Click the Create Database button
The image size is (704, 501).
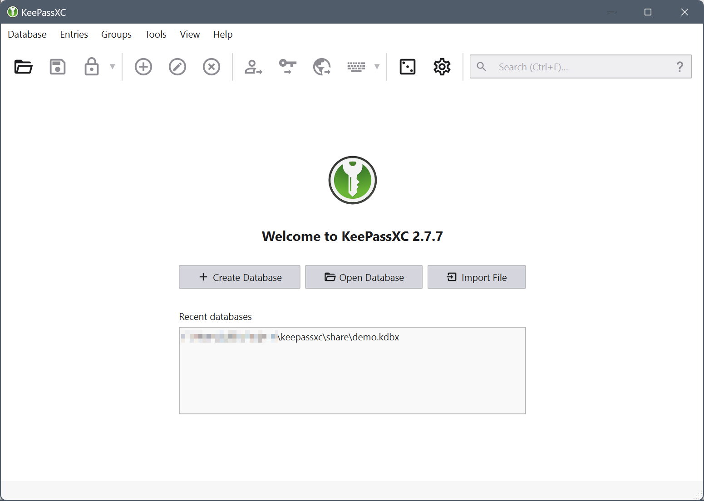click(239, 277)
